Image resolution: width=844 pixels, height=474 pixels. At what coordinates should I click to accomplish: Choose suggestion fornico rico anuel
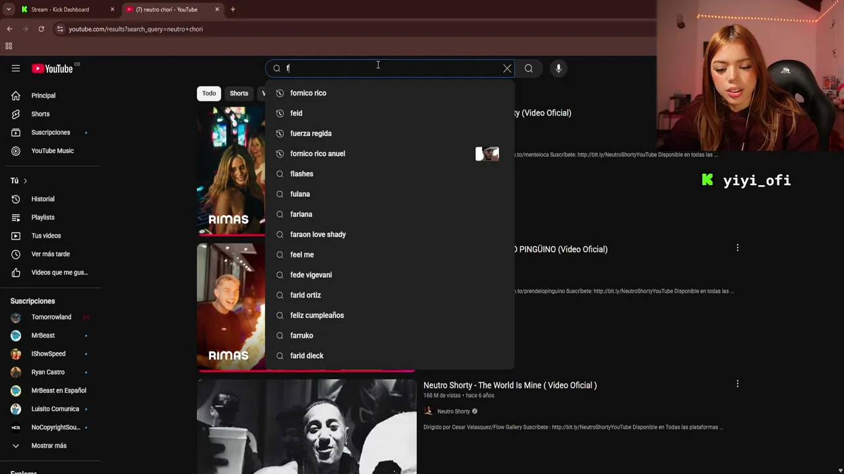click(390, 153)
